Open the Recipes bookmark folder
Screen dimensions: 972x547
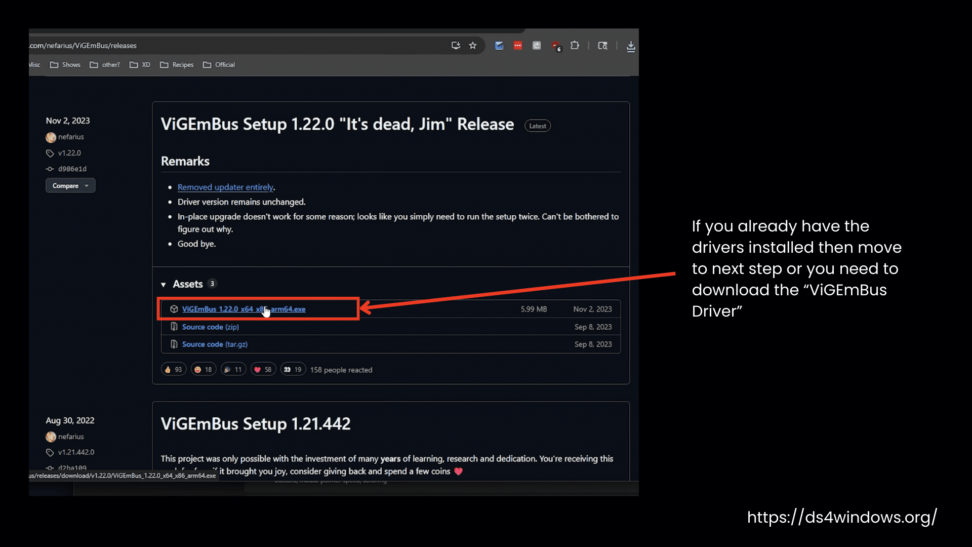177,65
